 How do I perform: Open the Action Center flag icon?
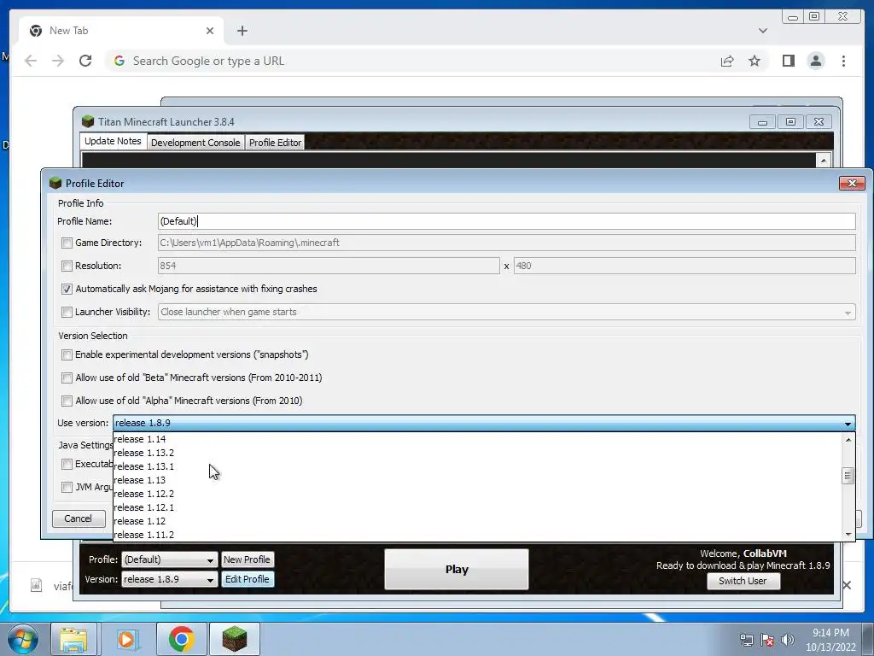click(767, 640)
